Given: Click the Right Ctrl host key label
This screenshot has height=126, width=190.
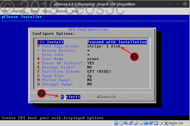Looking at the screenshot, I should tap(176, 123).
